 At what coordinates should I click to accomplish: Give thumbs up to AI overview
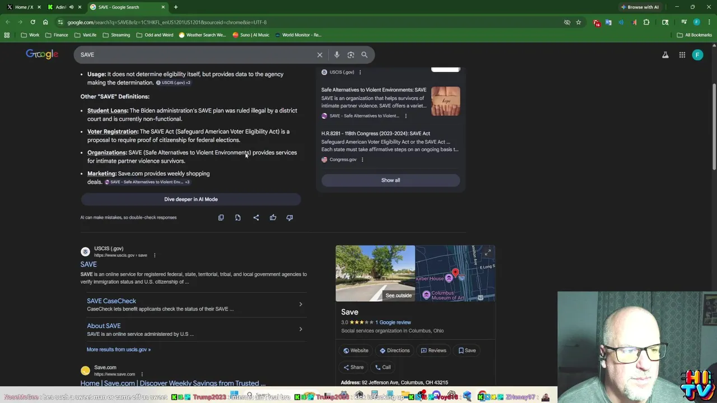[273, 218]
